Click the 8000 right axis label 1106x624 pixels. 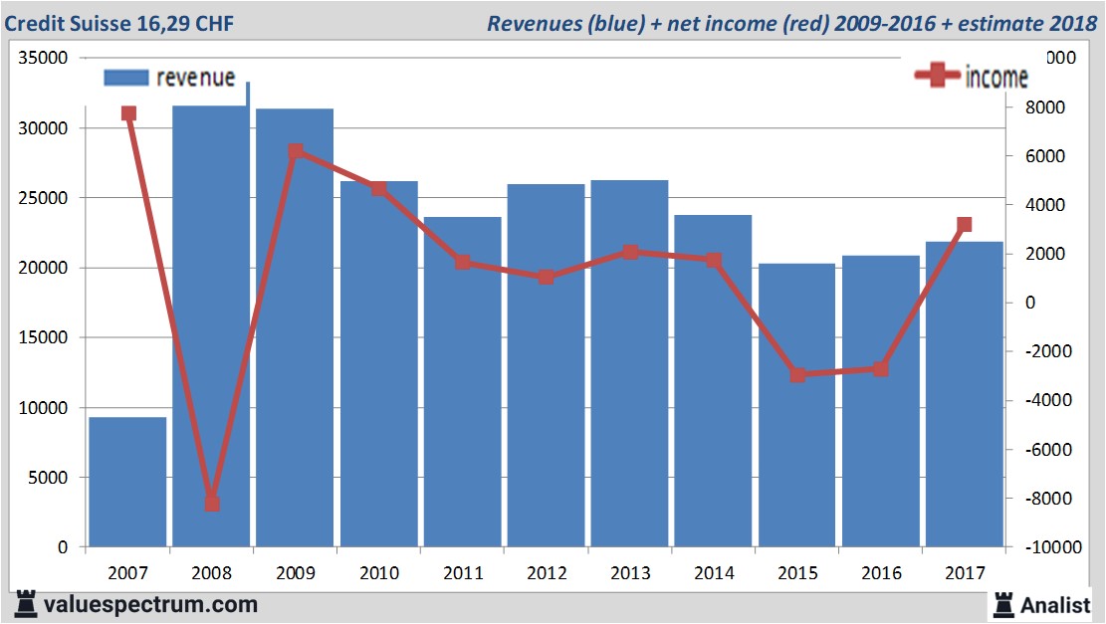1044,107
